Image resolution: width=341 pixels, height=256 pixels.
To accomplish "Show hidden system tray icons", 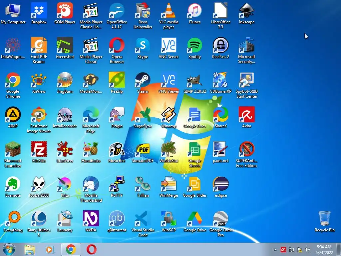I will pos(275,250).
